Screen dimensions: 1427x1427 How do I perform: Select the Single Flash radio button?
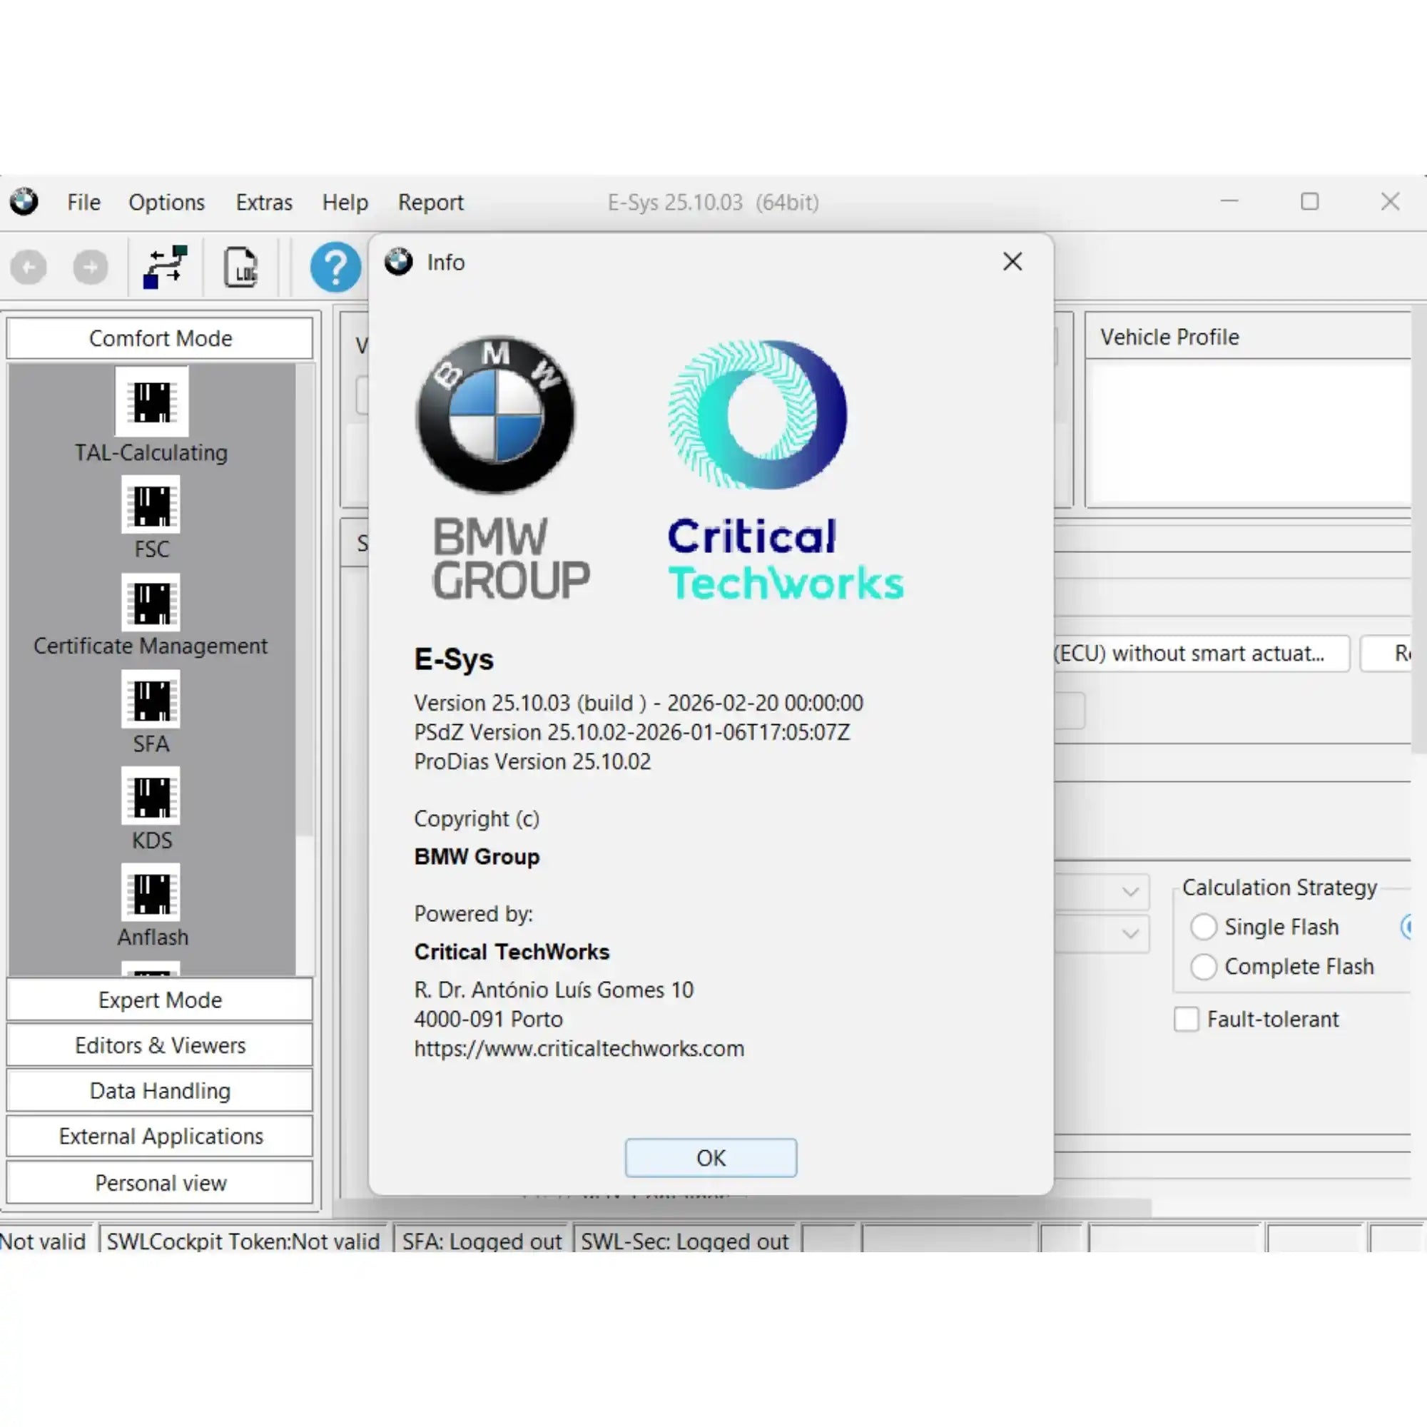(x=1203, y=926)
